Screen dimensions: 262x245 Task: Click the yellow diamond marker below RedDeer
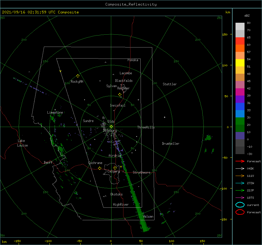point(120,95)
